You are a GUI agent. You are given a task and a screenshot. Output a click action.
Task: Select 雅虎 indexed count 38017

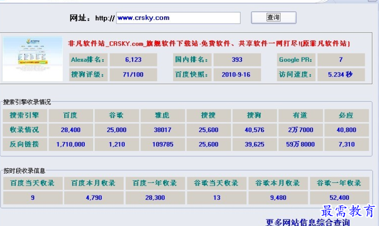click(163, 130)
